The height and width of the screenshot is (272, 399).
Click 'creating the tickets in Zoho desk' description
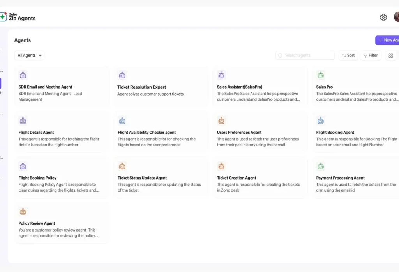pyautogui.click(x=258, y=187)
